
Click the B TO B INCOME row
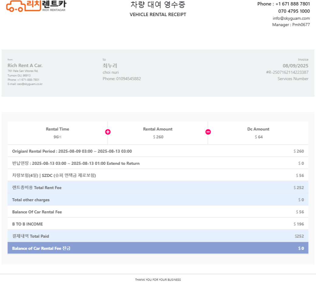tap(158, 224)
